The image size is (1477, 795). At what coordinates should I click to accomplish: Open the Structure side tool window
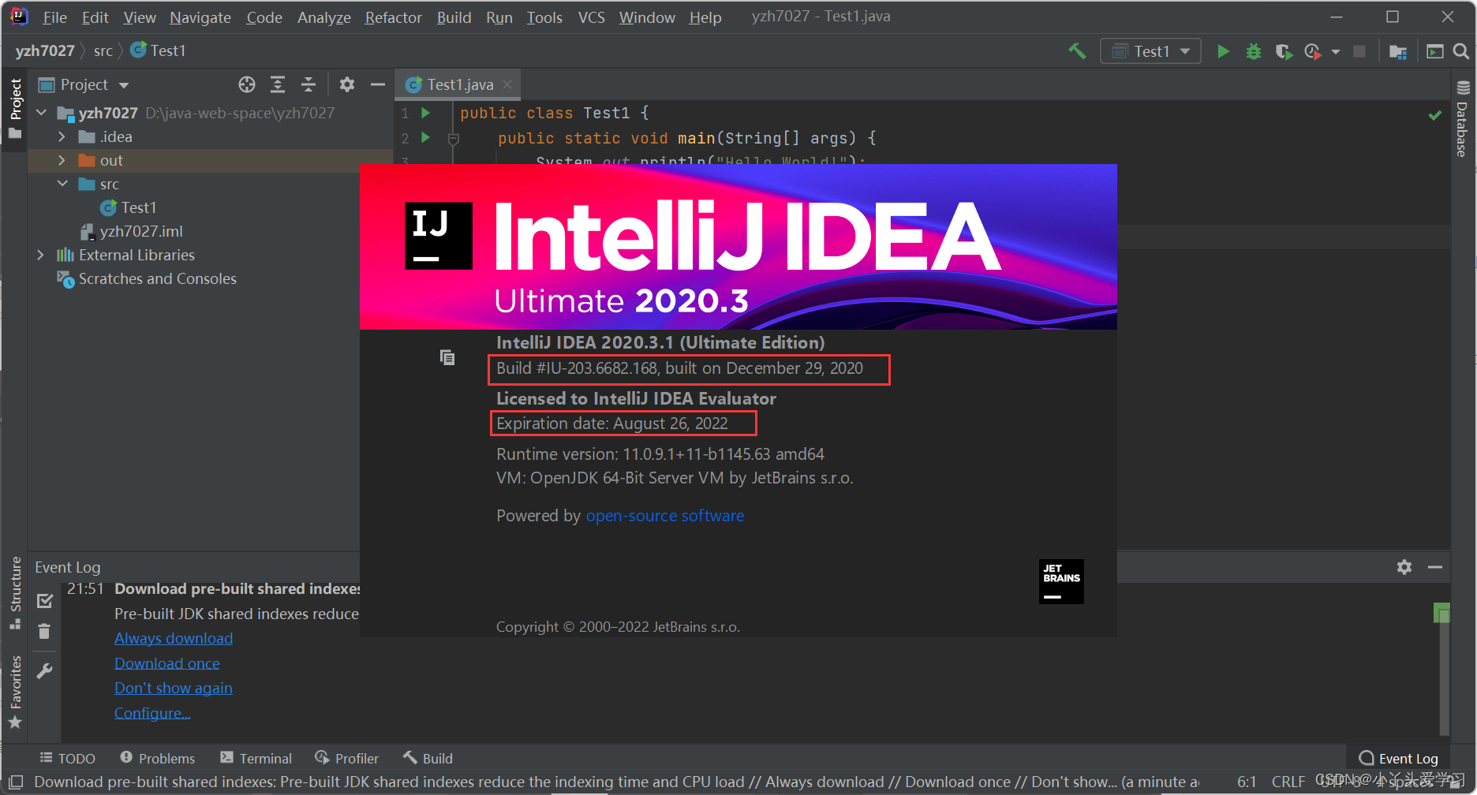pos(14,593)
